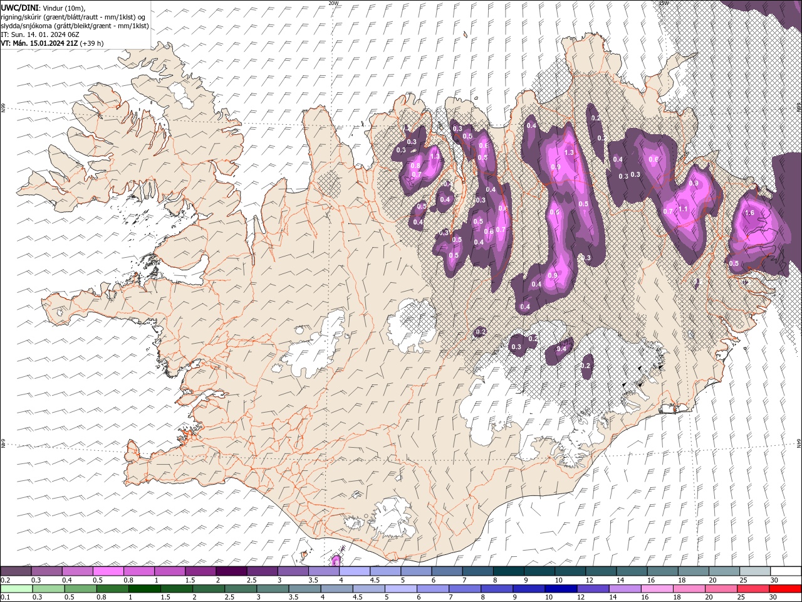Viewport: 802px width, 602px height.
Task: Select the dark teal 8 swatch, upper legend
Action: [509, 571]
